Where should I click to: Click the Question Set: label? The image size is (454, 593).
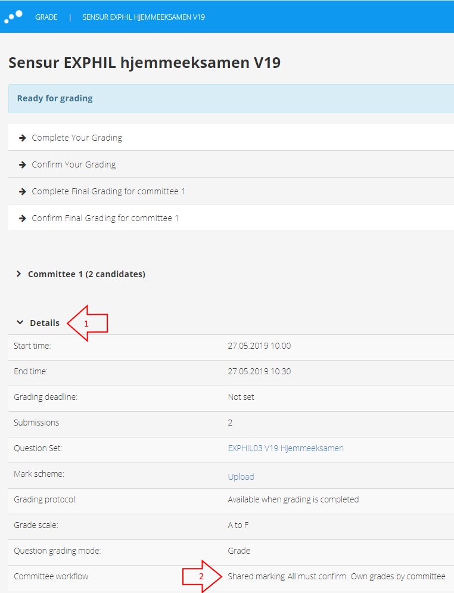[x=38, y=448]
